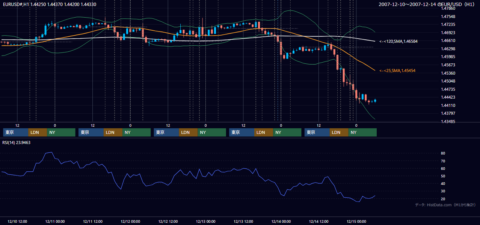Viewport: 480px width, 225px height.
Task: Click the RSI(14) 23.9463 indicator label
Action: click(x=16, y=142)
